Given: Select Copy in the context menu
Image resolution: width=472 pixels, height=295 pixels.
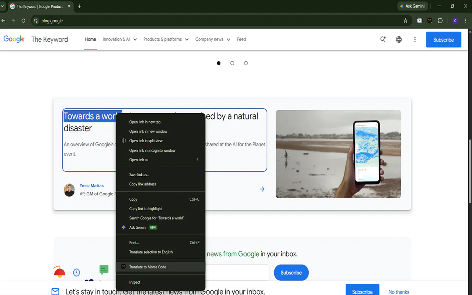Looking at the screenshot, I should coord(160,199).
